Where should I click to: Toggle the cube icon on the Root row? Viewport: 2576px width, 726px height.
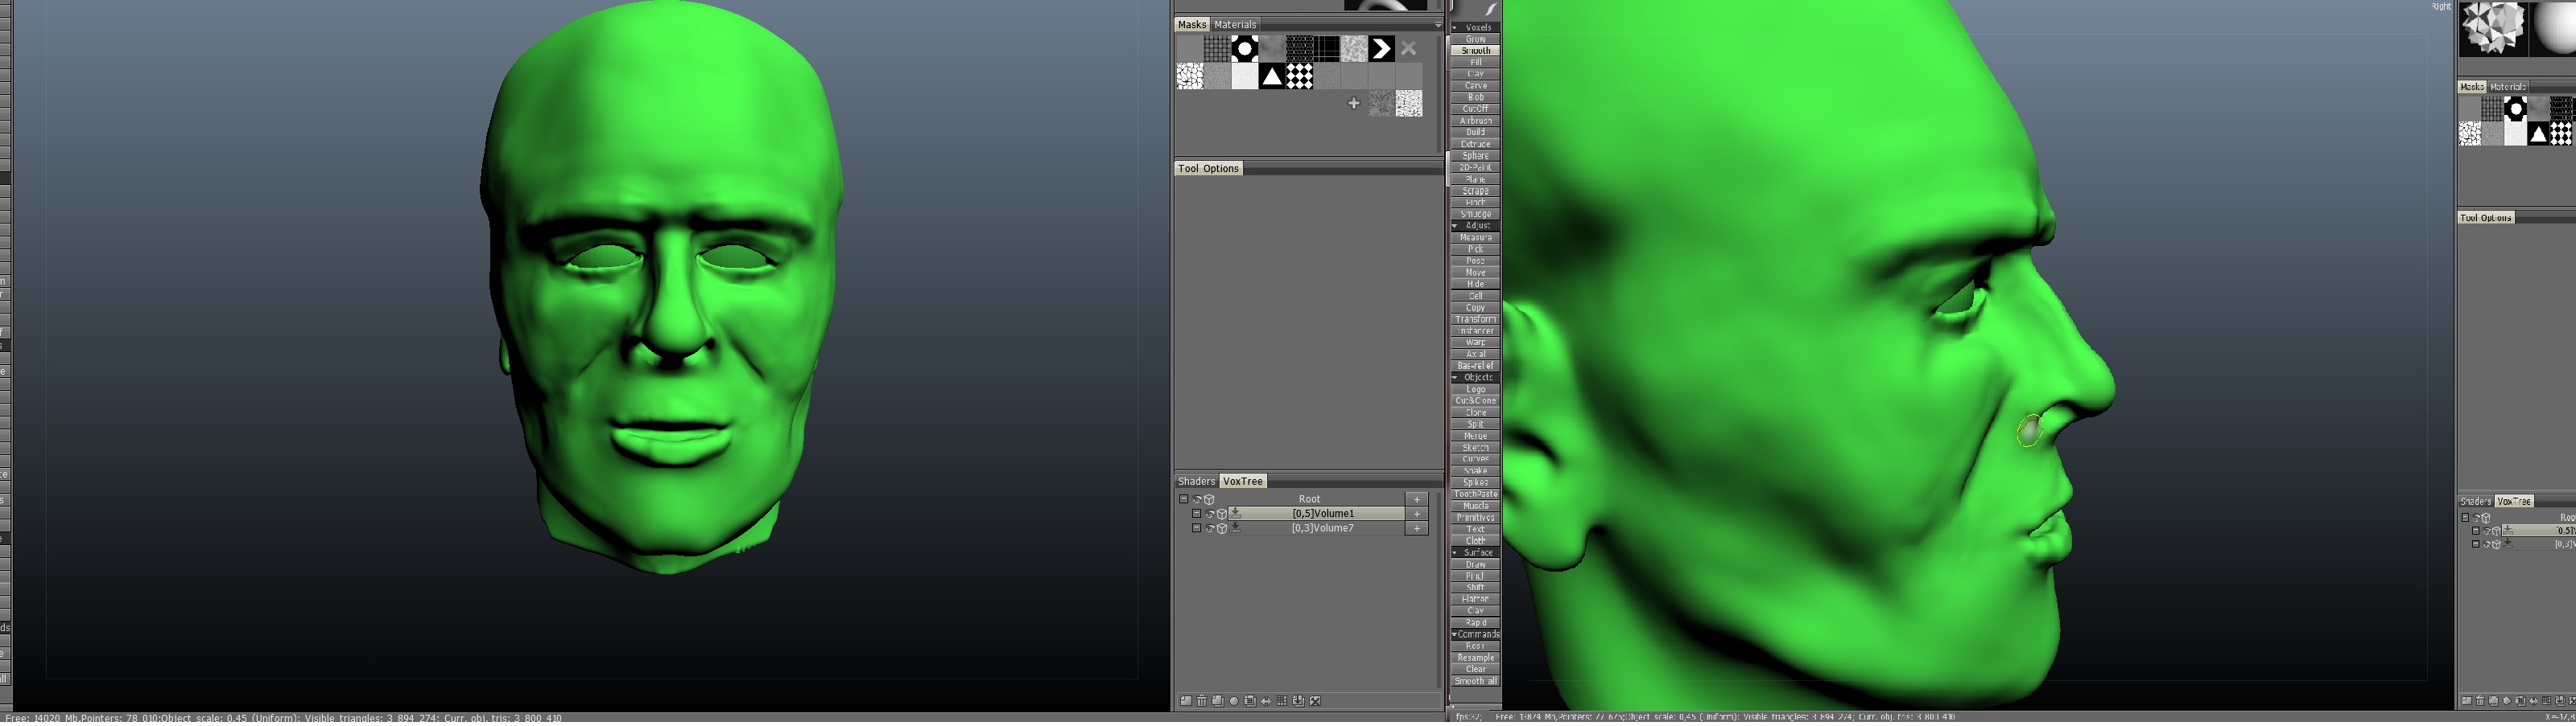[1209, 499]
